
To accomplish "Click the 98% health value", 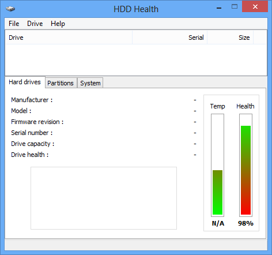I will pyautogui.click(x=245, y=223).
